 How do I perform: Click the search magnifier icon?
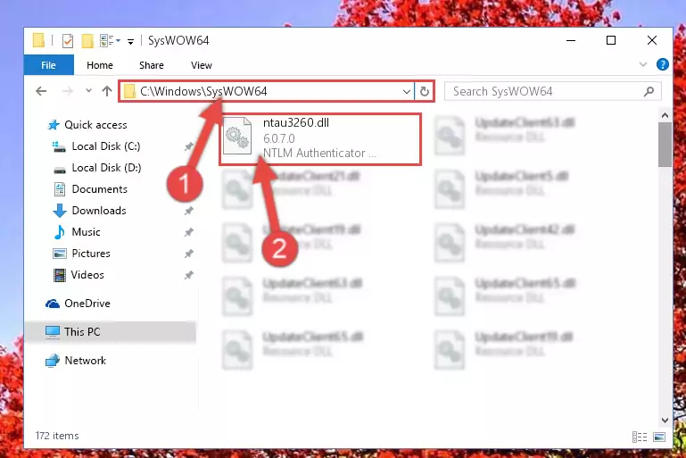649,92
